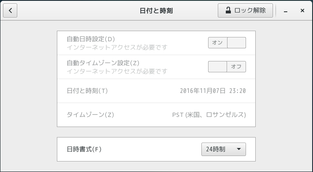Click the date value 2016年11月07日 23:20
313x172 pixels.
click(x=213, y=91)
